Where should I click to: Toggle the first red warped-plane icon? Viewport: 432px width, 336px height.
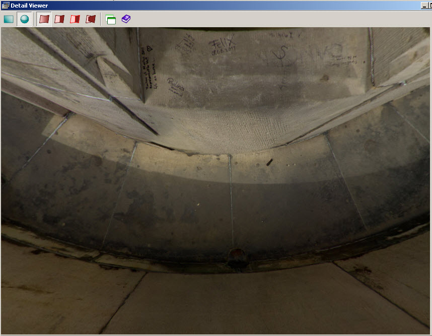pyautogui.click(x=44, y=19)
